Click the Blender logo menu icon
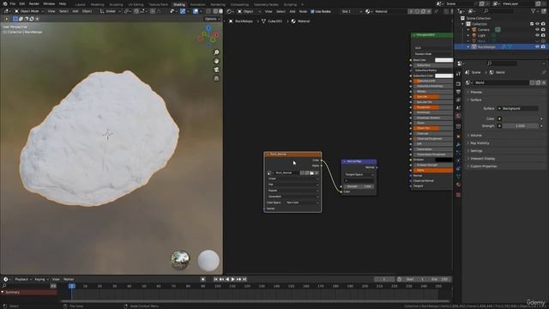Screen dimensions: 549x309 pyautogui.click(x=5, y=3)
